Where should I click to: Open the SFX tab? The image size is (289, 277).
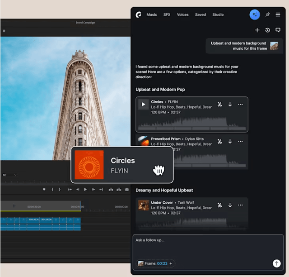click(x=167, y=14)
